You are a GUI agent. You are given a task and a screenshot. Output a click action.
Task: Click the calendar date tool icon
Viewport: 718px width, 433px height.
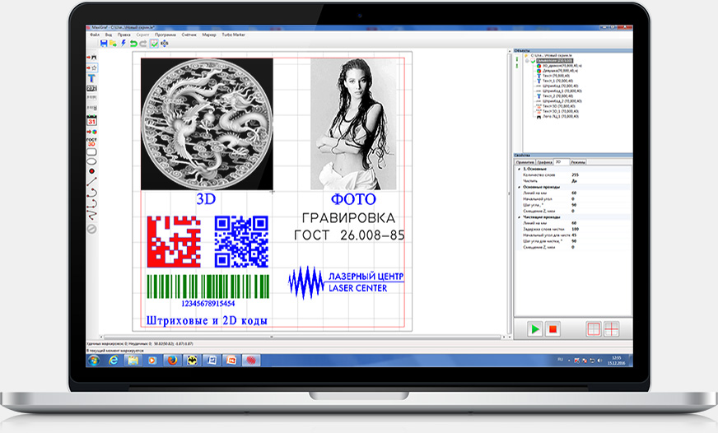pos(91,121)
